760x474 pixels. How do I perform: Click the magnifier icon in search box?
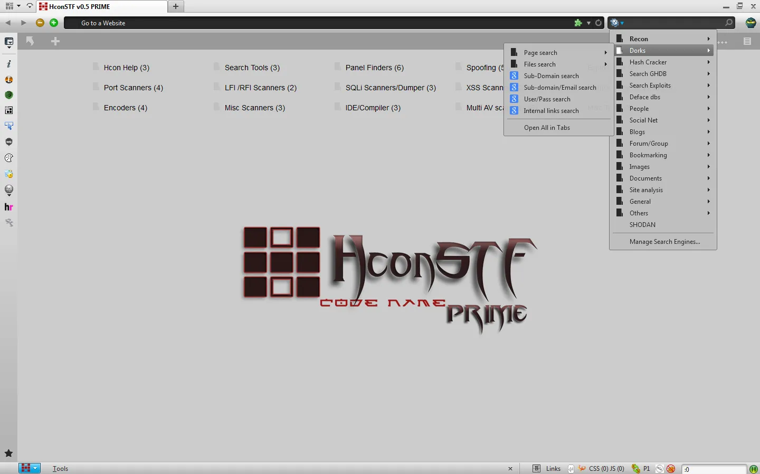point(729,23)
